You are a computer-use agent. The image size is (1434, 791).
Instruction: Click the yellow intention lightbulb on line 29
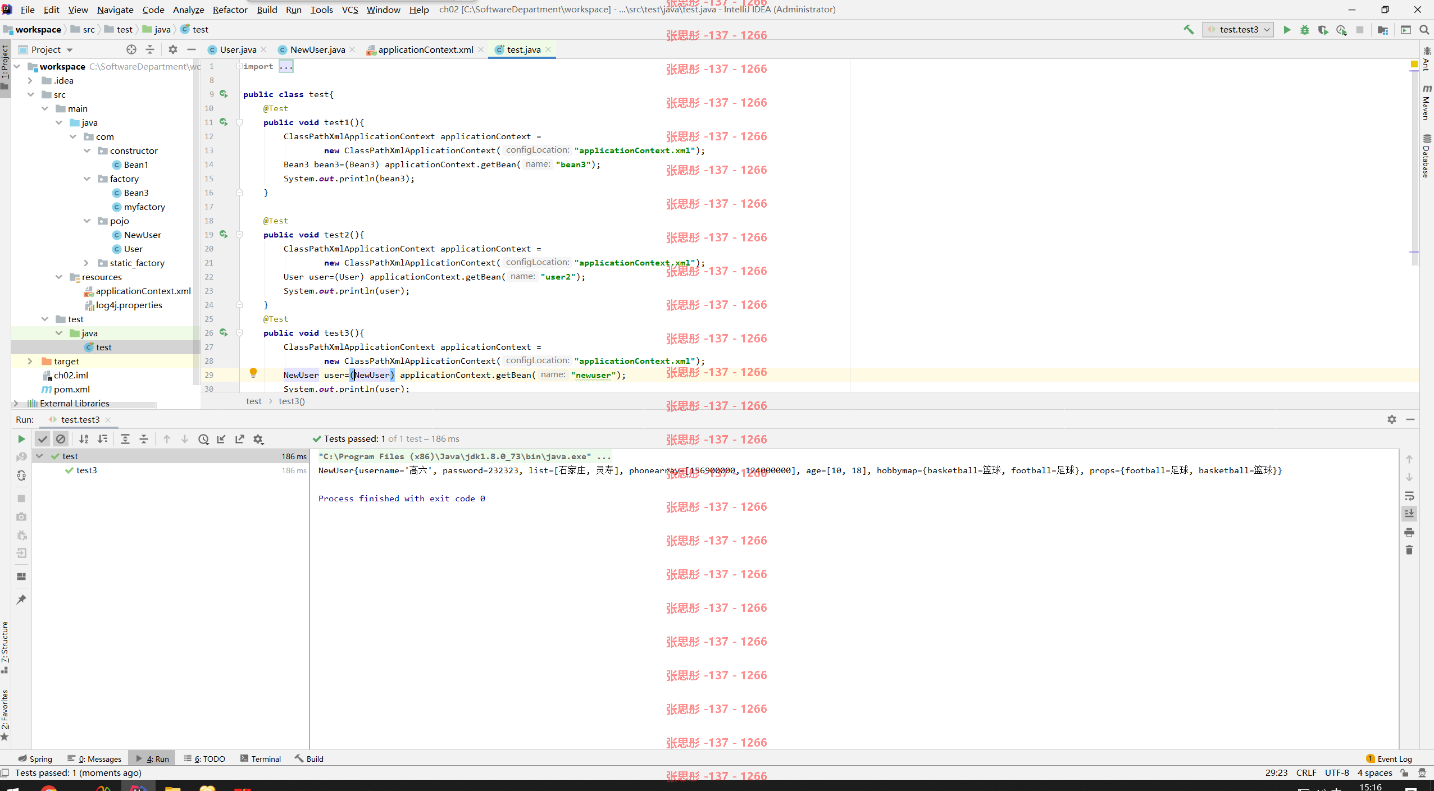[x=253, y=373]
